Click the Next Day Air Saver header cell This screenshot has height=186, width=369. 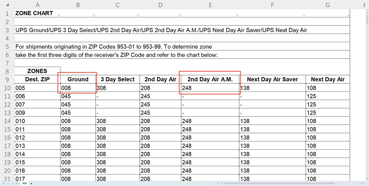click(x=272, y=79)
